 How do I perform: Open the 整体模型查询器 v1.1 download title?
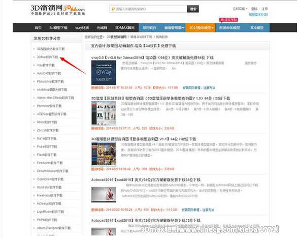coord(144,139)
